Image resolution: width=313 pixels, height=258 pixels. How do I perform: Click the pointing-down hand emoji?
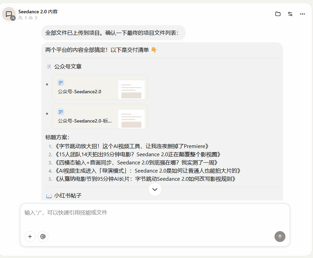pos(154,50)
